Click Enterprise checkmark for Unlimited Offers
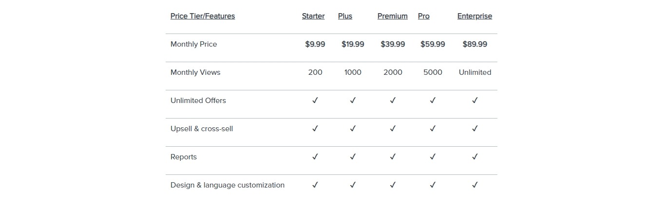This screenshot has height=206, width=663. click(x=475, y=101)
